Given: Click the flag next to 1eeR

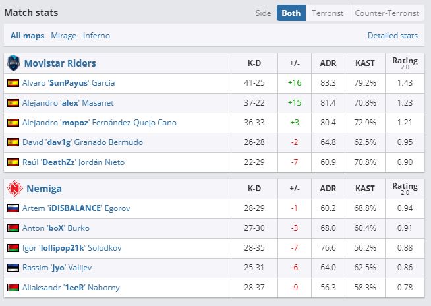Looking at the screenshot, I should [13, 288].
